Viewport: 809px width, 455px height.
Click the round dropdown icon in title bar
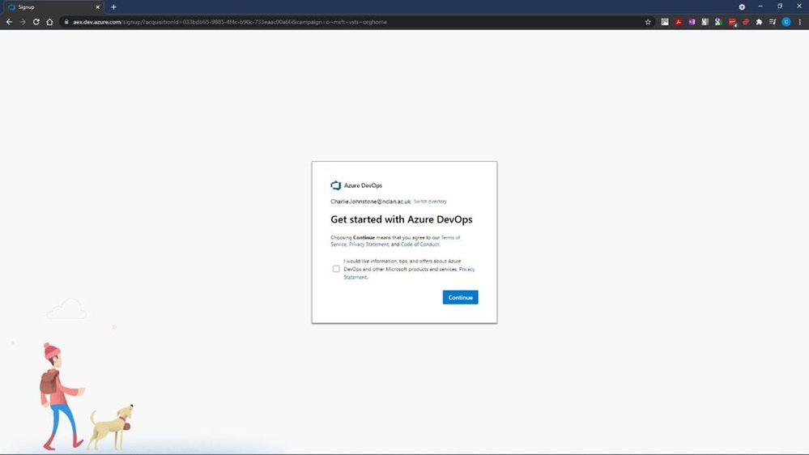742,7
